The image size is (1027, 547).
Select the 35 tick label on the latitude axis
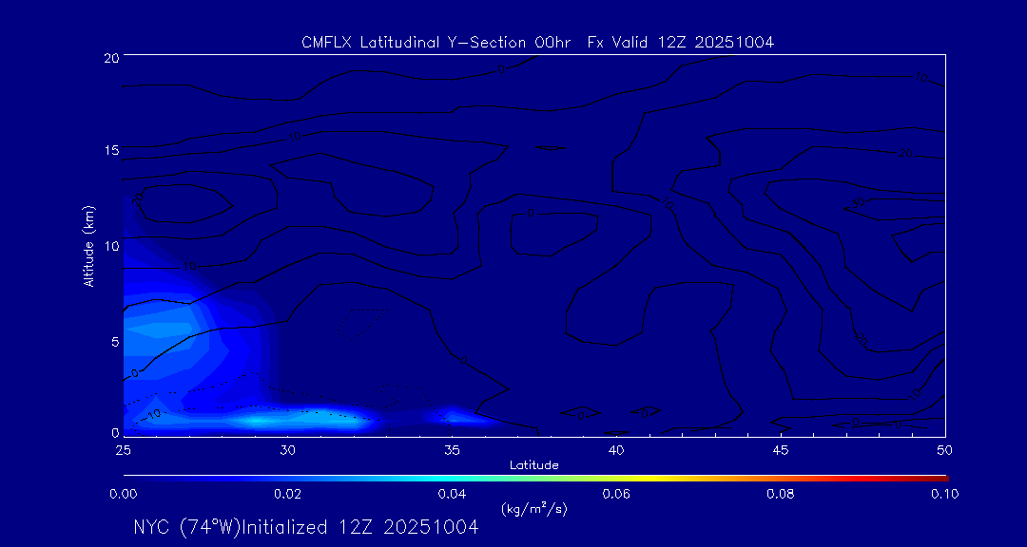tap(453, 449)
